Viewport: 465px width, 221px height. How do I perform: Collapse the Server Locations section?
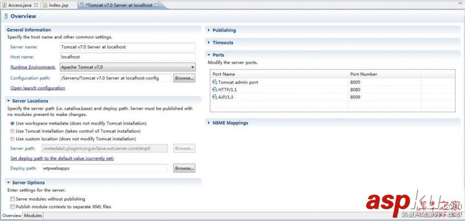9,101
